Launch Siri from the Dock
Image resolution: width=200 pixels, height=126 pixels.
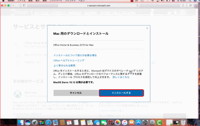coord(28,123)
